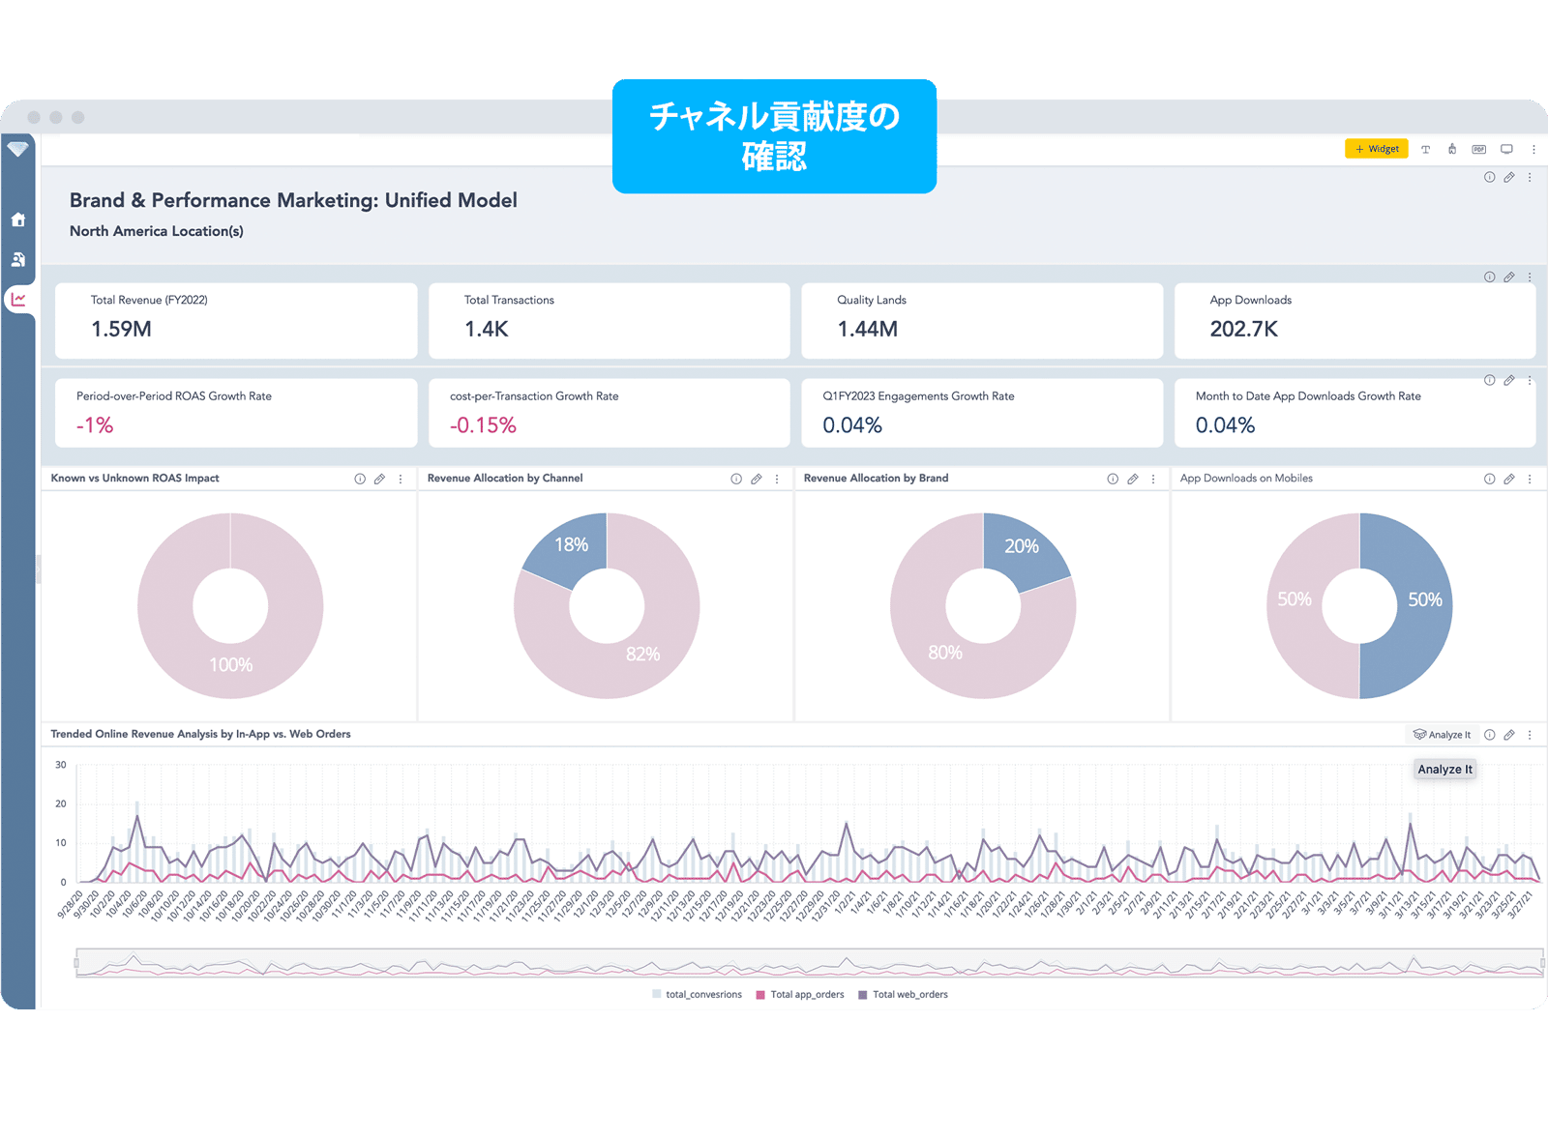This screenshot has width=1548, height=1138.
Task: Show info for Known vs Unknown ROAS Impact
Action: [x=360, y=479]
